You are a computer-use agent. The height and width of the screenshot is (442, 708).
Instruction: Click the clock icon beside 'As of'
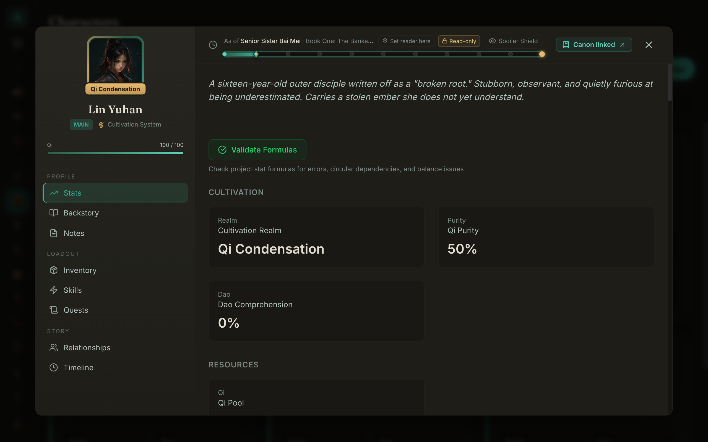[213, 45]
